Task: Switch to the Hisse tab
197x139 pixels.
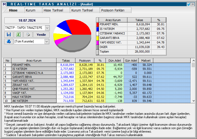Action: tap(13, 10)
